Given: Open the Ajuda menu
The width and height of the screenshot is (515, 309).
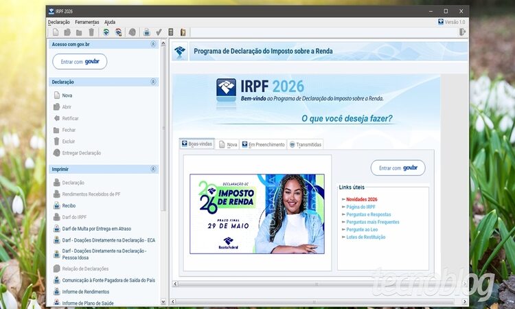Looking at the screenshot, I should coord(110,22).
